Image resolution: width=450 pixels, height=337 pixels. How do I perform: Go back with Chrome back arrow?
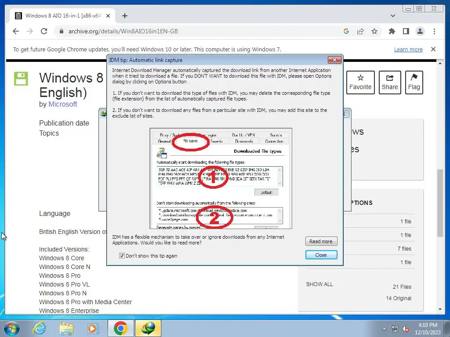16,31
